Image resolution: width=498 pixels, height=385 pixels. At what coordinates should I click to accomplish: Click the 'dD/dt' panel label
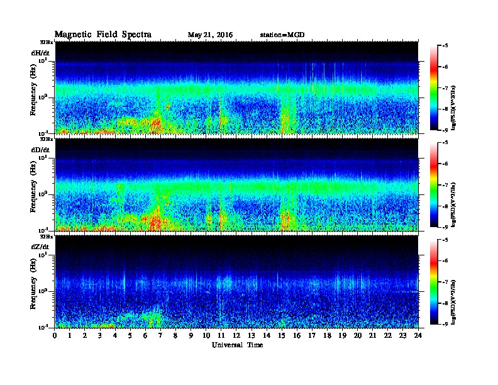coord(40,150)
